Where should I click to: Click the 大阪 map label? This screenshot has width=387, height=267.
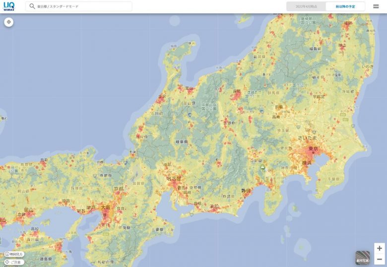106,207
